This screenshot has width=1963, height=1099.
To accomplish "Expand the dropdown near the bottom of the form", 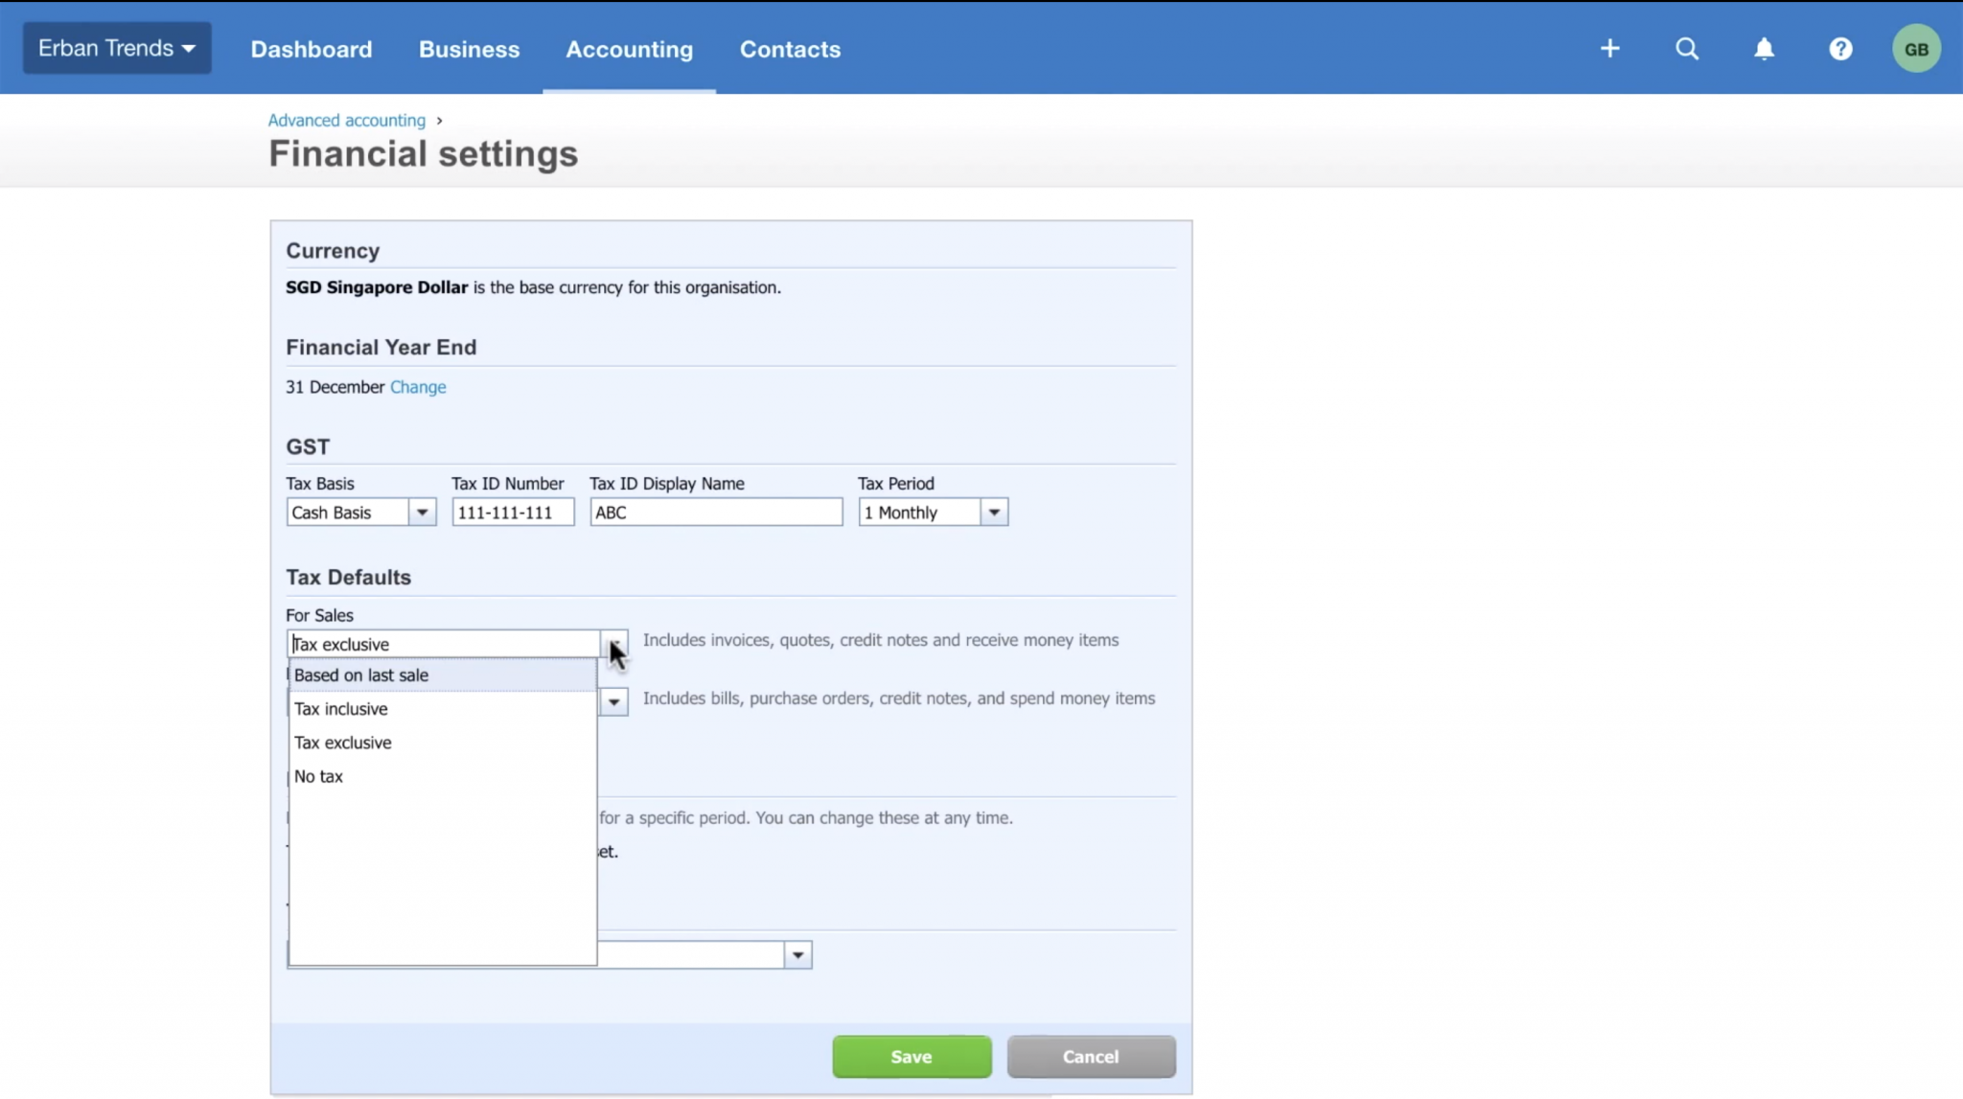I will [797, 954].
